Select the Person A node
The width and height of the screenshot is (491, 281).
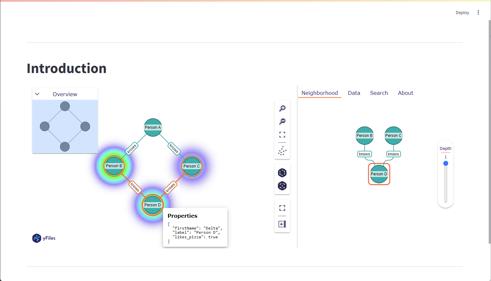click(x=153, y=127)
